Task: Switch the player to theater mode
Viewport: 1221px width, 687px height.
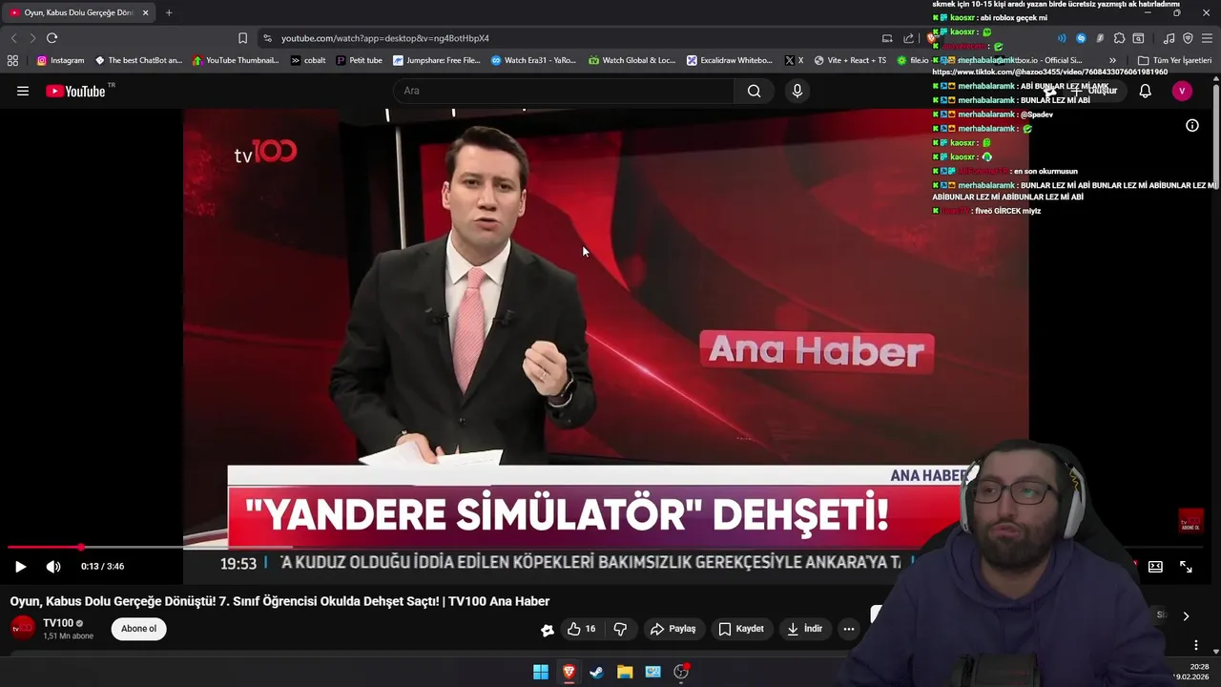Action: point(1155,566)
